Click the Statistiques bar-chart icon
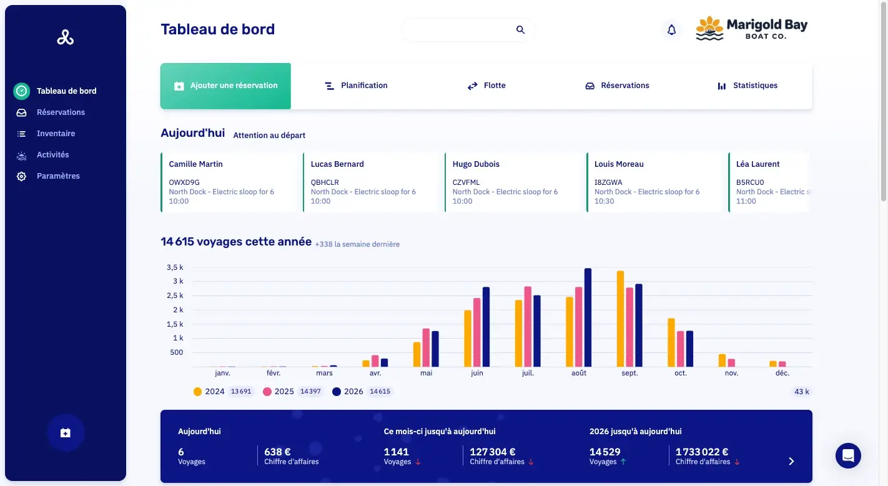888x486 pixels. (722, 86)
